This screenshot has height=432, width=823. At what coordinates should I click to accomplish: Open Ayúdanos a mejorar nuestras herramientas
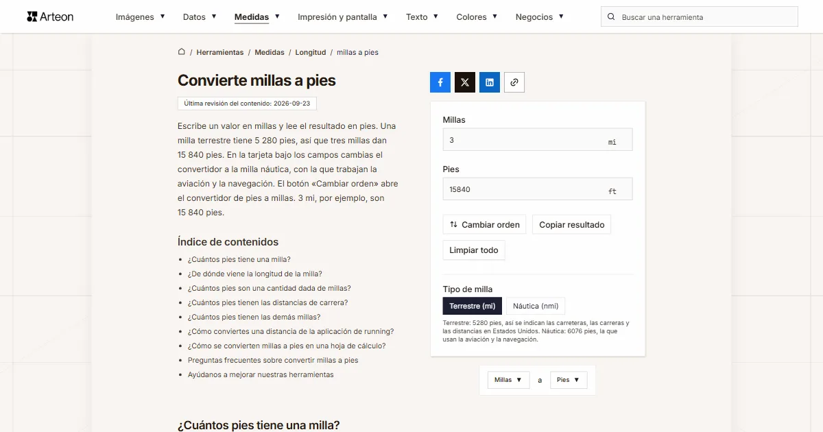[x=261, y=374]
